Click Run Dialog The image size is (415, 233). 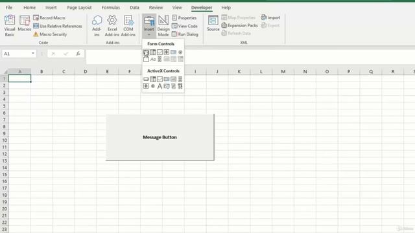pos(185,34)
